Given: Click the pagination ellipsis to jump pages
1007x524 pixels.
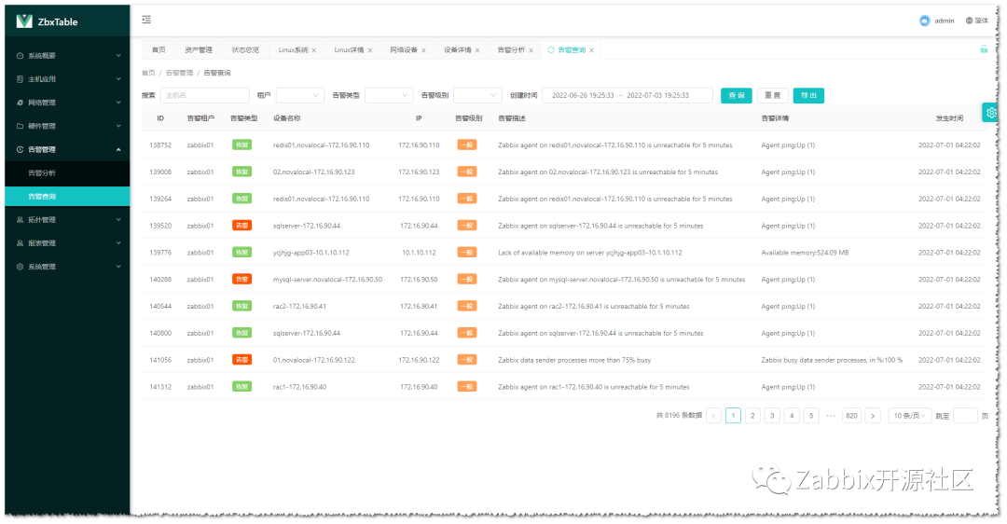Looking at the screenshot, I should coord(831,416).
